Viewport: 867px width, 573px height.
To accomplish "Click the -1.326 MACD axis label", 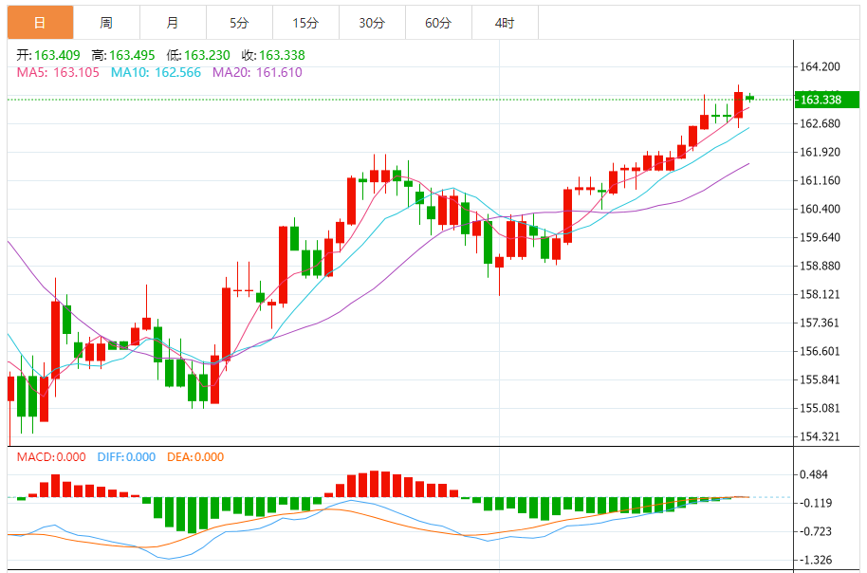I will (x=816, y=561).
